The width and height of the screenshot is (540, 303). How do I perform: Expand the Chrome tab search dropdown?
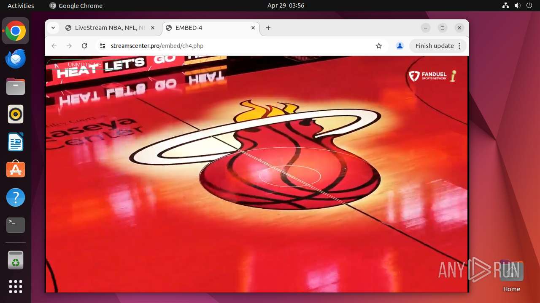[x=53, y=28]
